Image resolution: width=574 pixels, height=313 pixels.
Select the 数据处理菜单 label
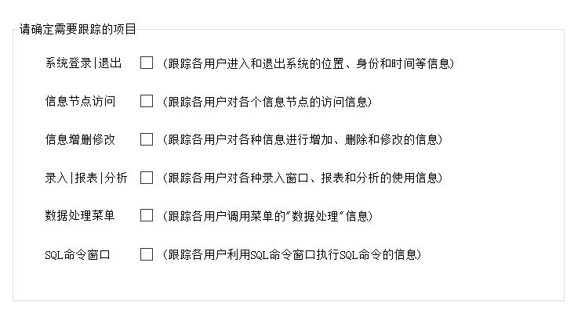80,215
